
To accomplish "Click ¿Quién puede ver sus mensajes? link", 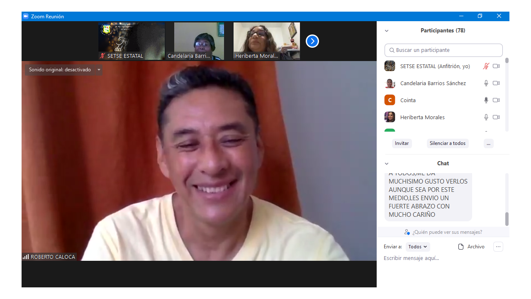I will [447, 232].
